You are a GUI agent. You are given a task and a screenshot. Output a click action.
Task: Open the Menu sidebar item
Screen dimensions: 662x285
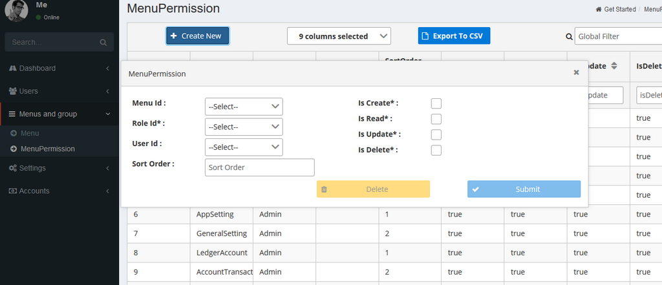[x=30, y=133]
